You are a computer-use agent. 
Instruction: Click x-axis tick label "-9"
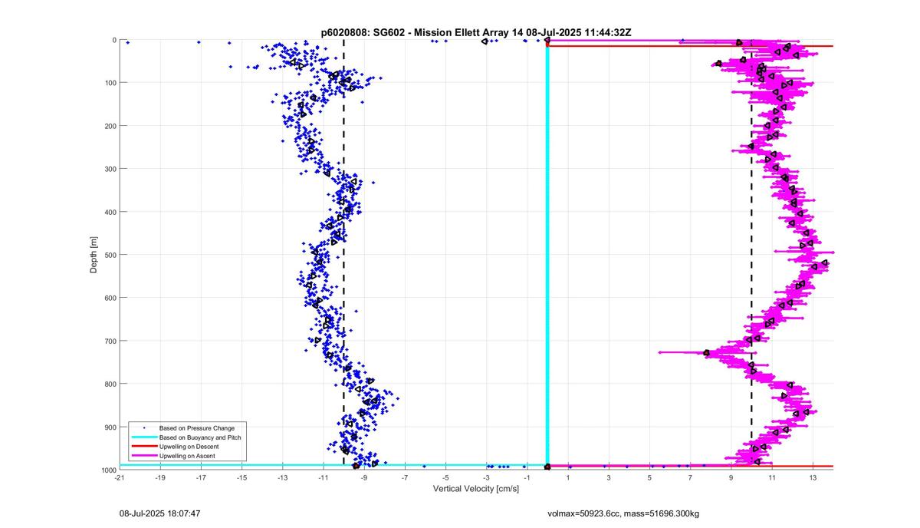click(x=363, y=477)
